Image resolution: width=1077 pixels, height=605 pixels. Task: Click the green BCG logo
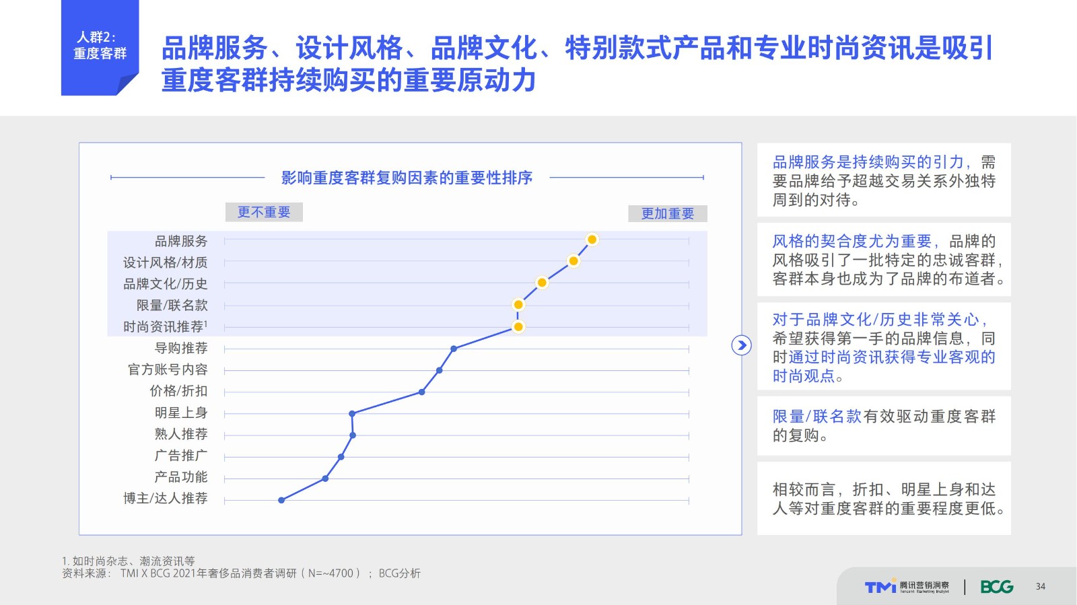996,587
